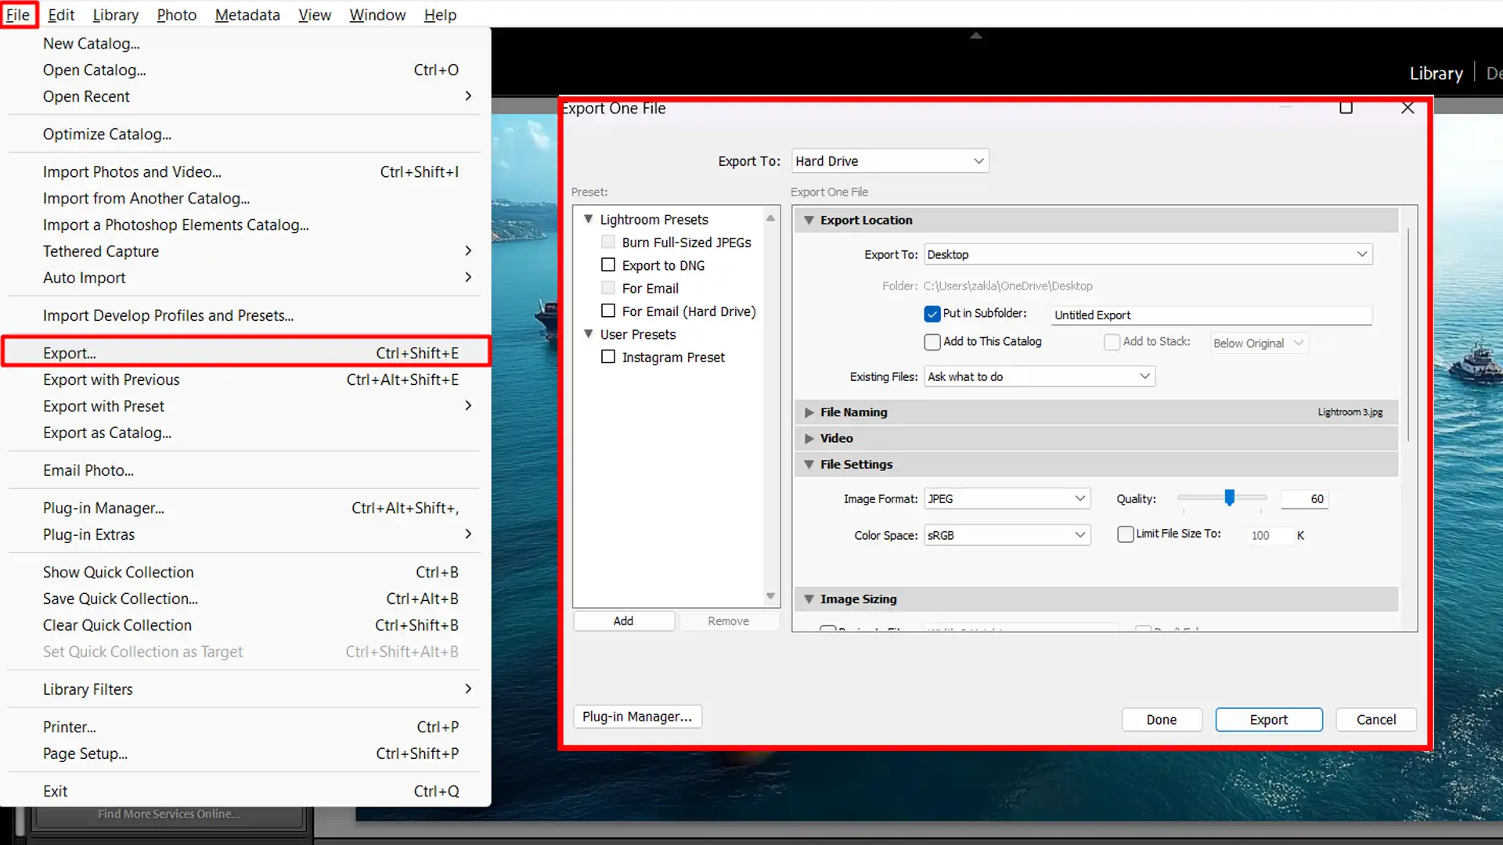1503x845 pixels.
Task: Check Instagram Preset checkbox
Action: 608,357
